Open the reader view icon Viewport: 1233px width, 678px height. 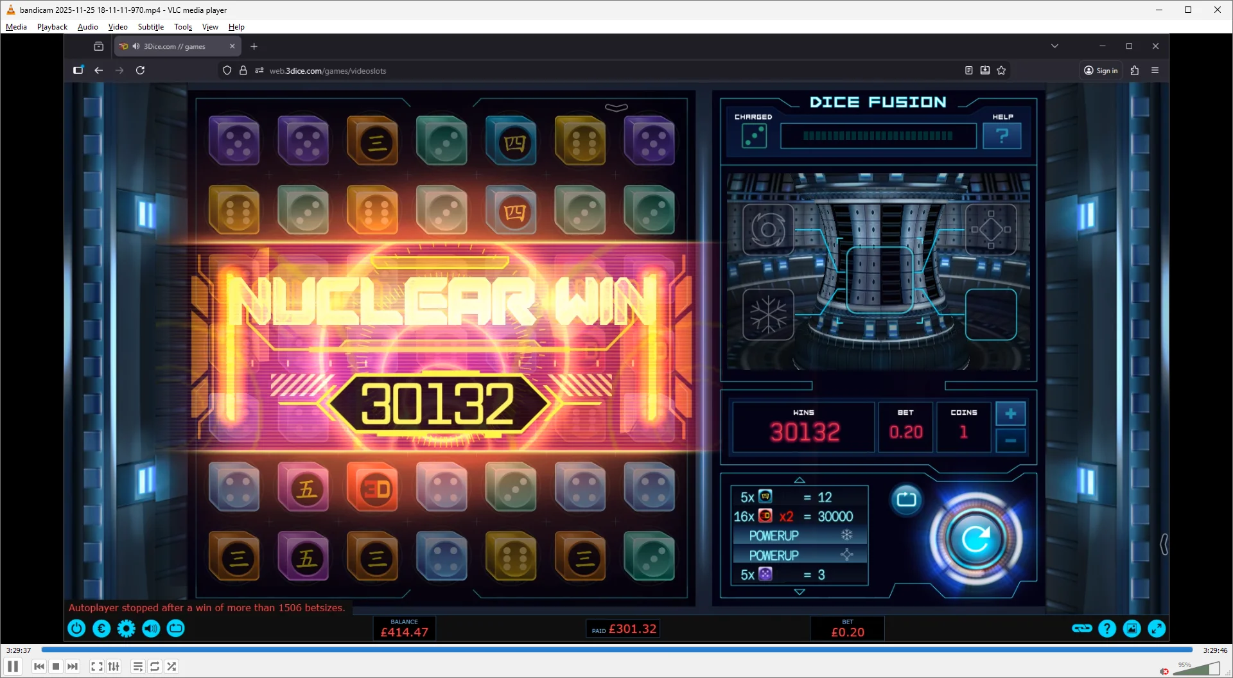tap(969, 71)
